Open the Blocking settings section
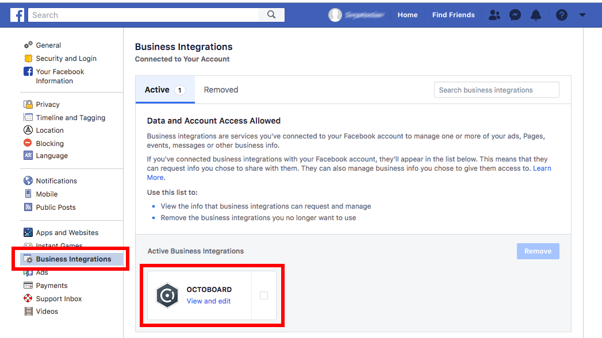This screenshot has width=602, height=338. click(x=50, y=144)
